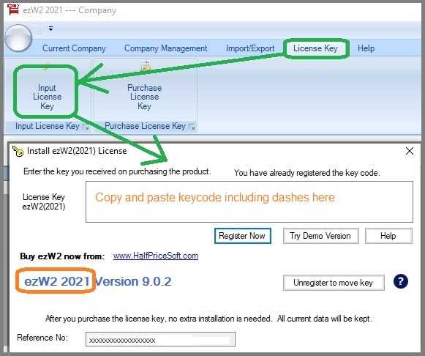The width and height of the screenshot is (425, 356).
Task: Click the 'License Key ezW2(2021)' label
Action: (44, 201)
